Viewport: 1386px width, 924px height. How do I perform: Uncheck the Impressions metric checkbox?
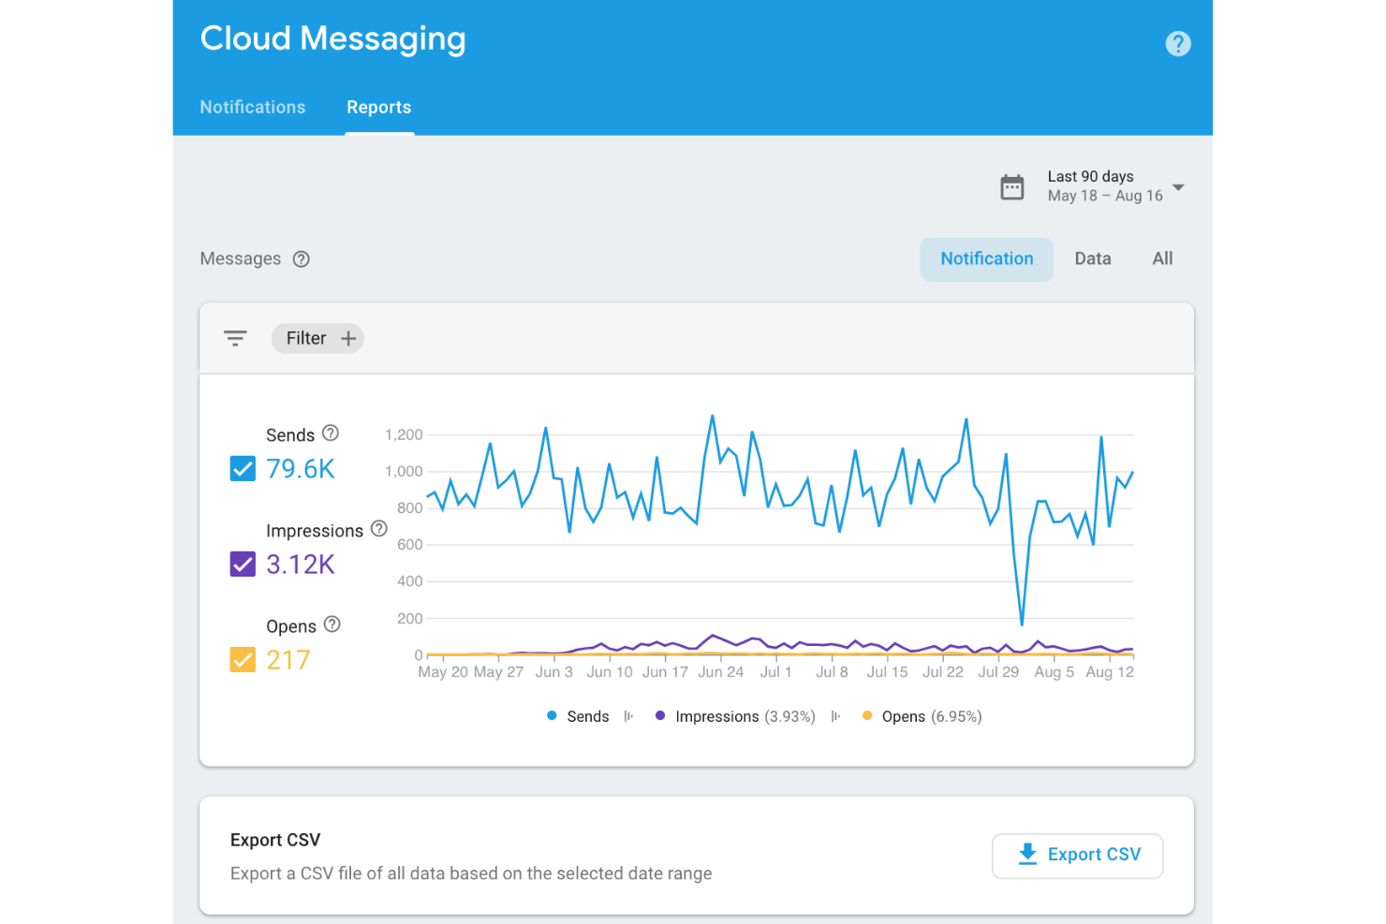pos(243,564)
